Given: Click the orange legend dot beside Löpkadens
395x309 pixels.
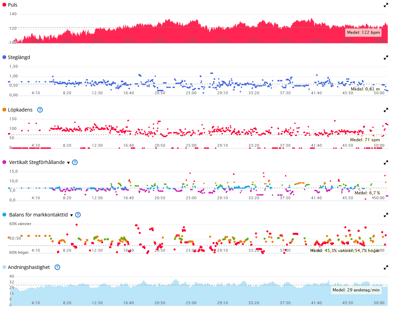Looking at the screenshot, I should pyautogui.click(x=4, y=110).
